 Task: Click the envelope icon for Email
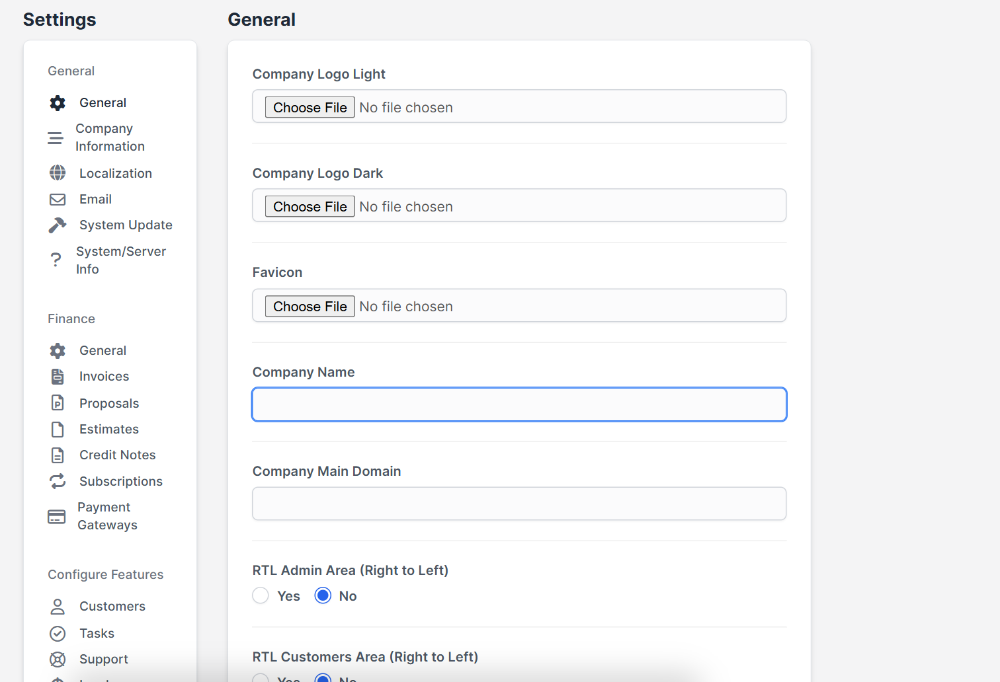pyautogui.click(x=58, y=199)
